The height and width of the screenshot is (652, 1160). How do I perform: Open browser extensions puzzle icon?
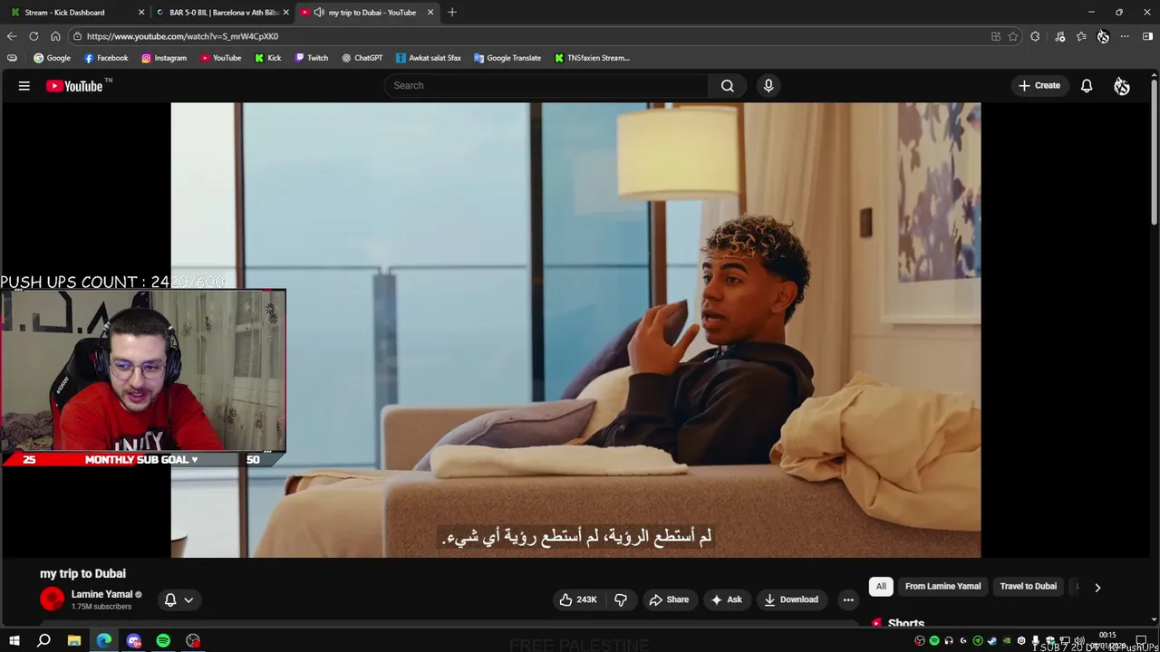[1035, 36]
